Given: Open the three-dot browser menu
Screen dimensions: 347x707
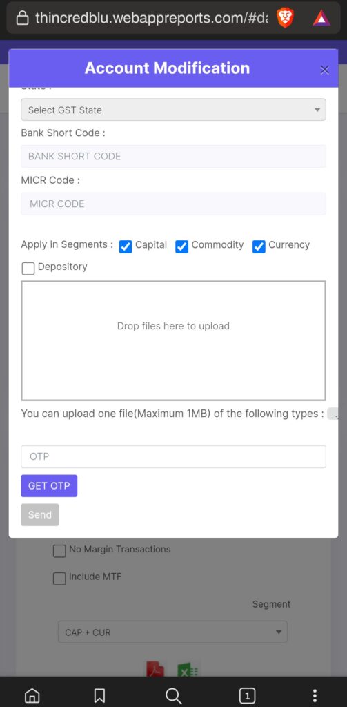Looking at the screenshot, I should click(315, 695).
